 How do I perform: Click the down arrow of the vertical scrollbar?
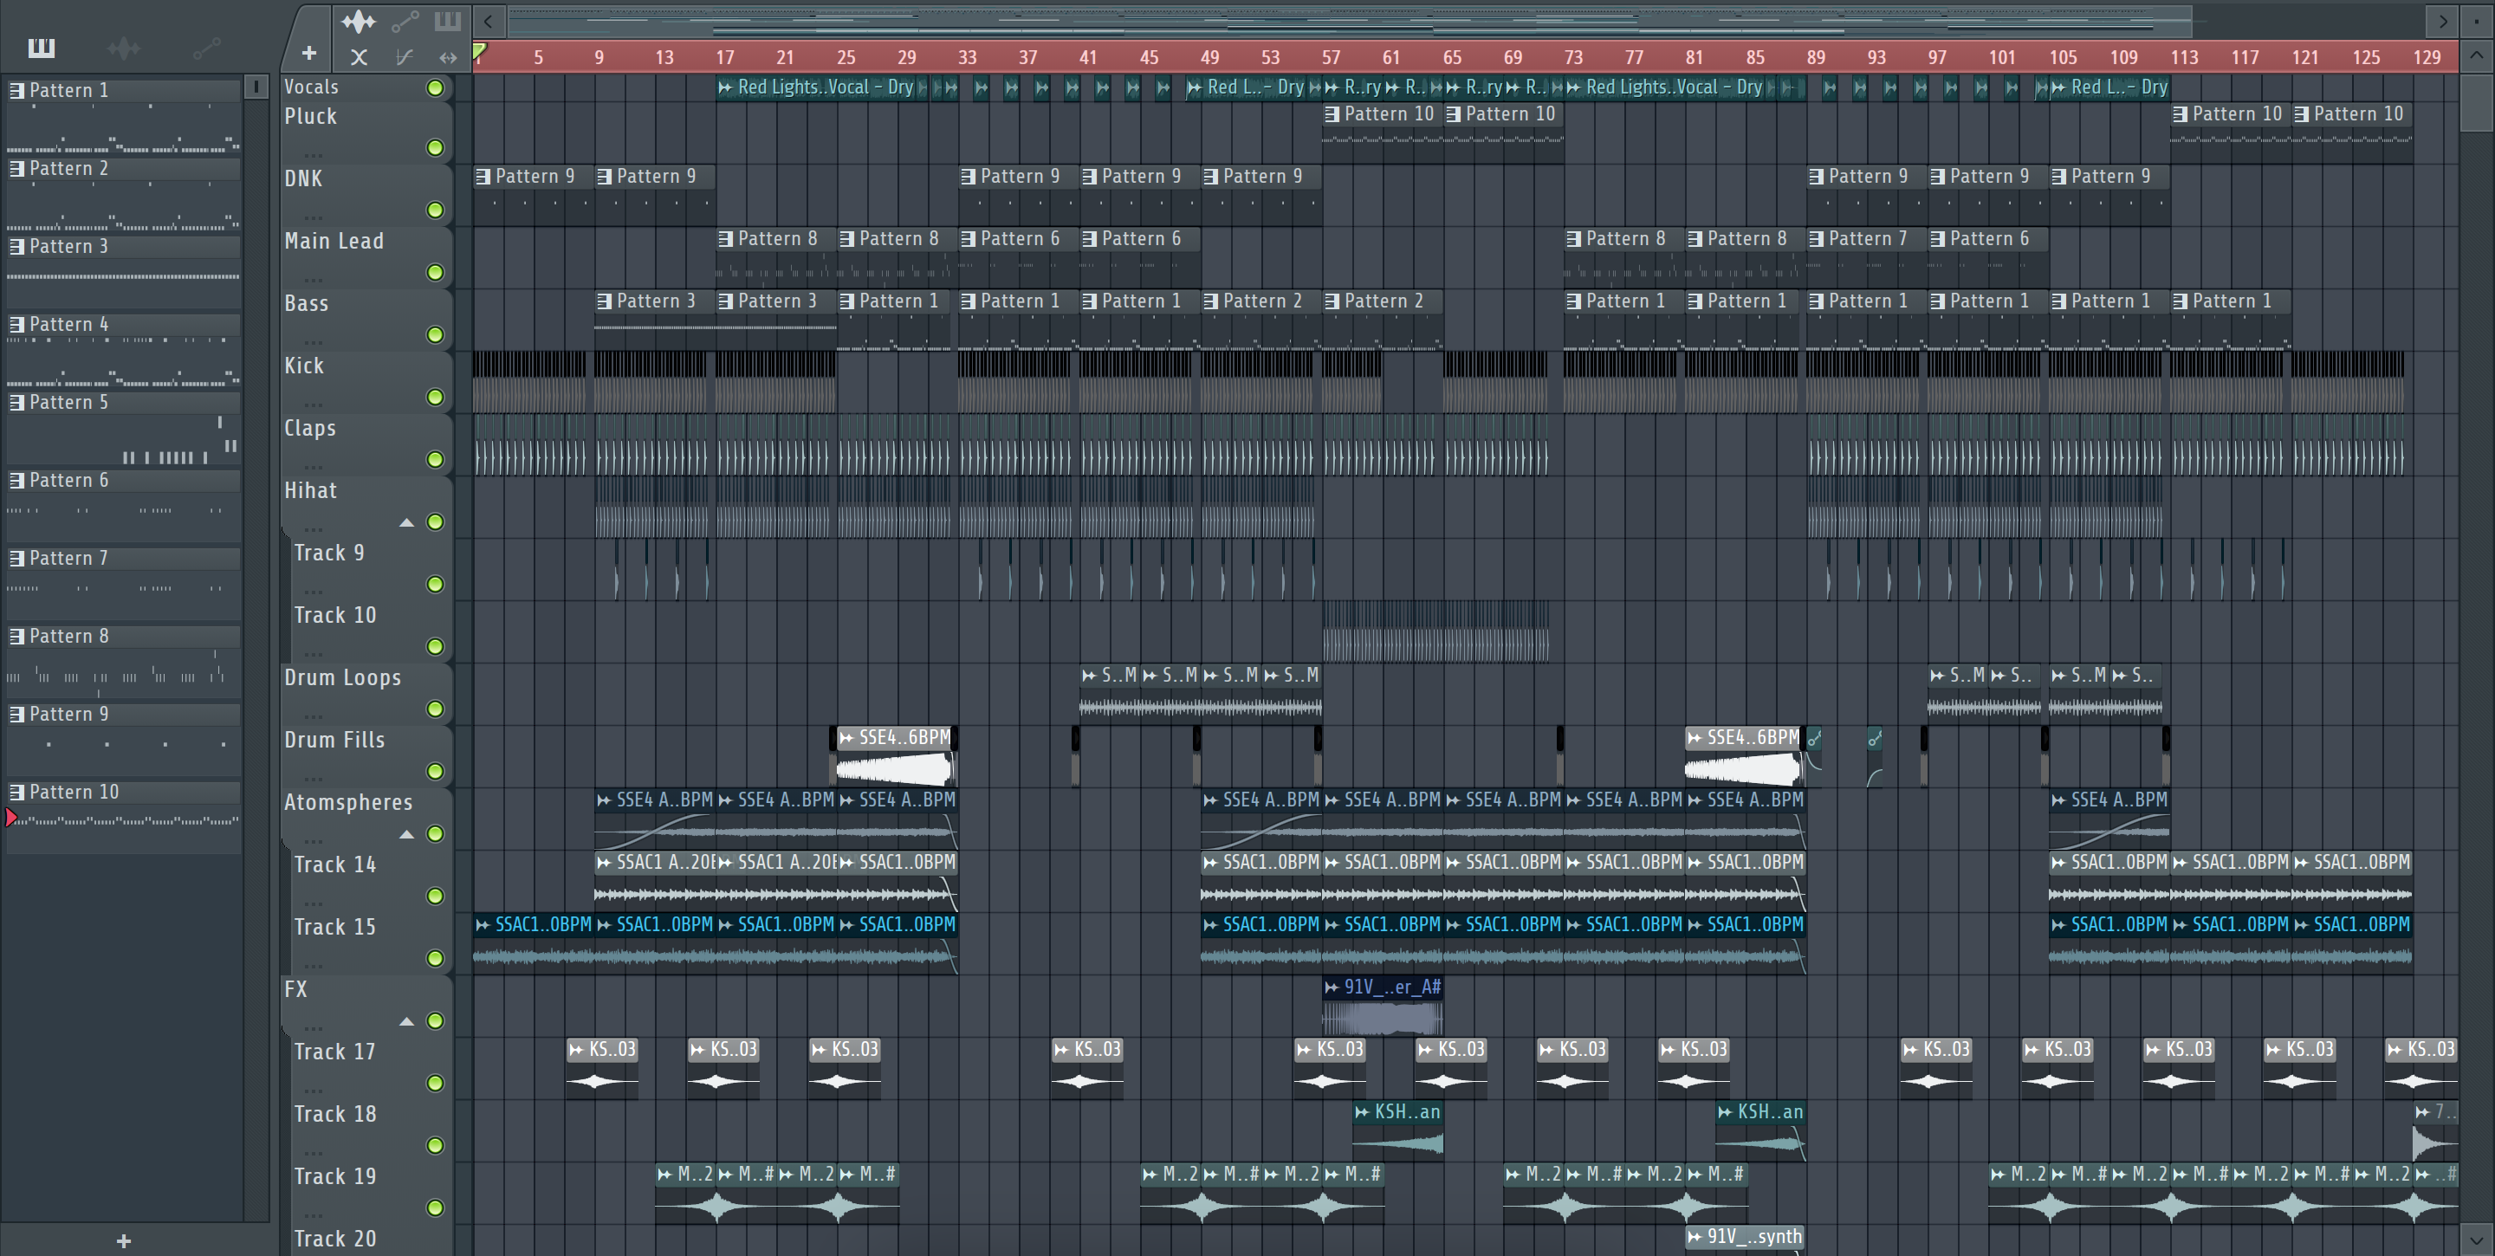coord(2477,1239)
